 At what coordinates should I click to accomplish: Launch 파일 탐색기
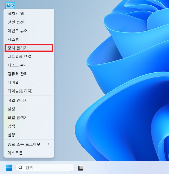tap(29, 118)
